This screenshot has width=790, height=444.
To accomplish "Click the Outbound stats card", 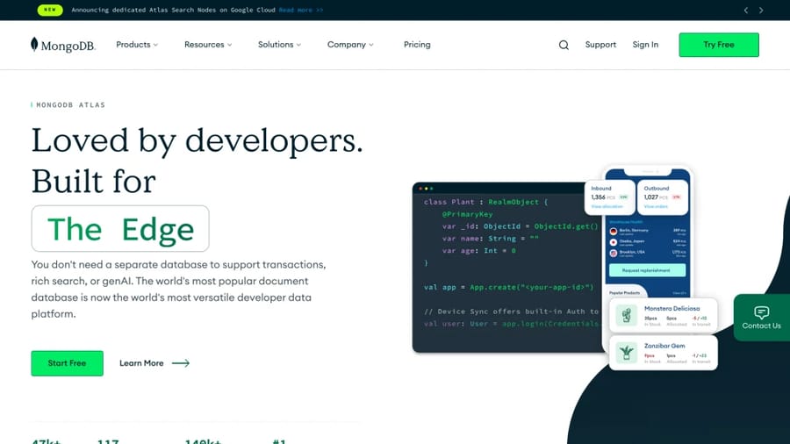I will pos(663,197).
